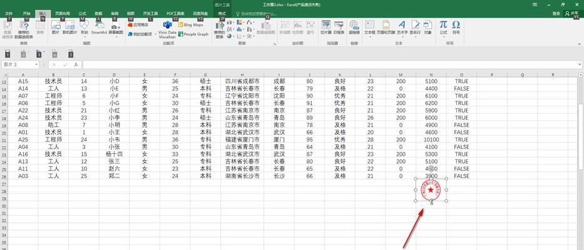This screenshot has width=584, height=250.
Task: Select the red stamp image
Action: point(431,188)
